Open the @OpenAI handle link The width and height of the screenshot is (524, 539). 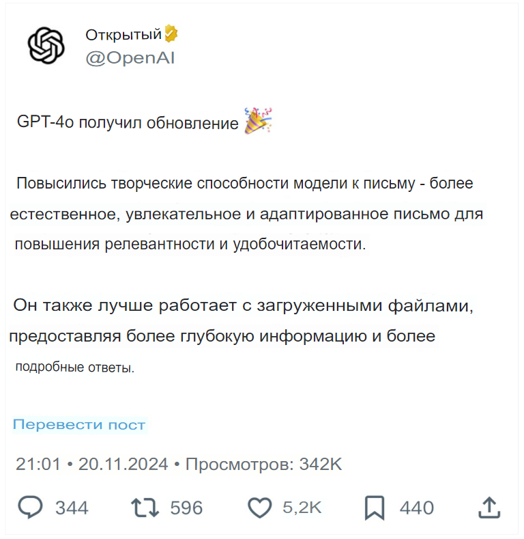(x=130, y=58)
